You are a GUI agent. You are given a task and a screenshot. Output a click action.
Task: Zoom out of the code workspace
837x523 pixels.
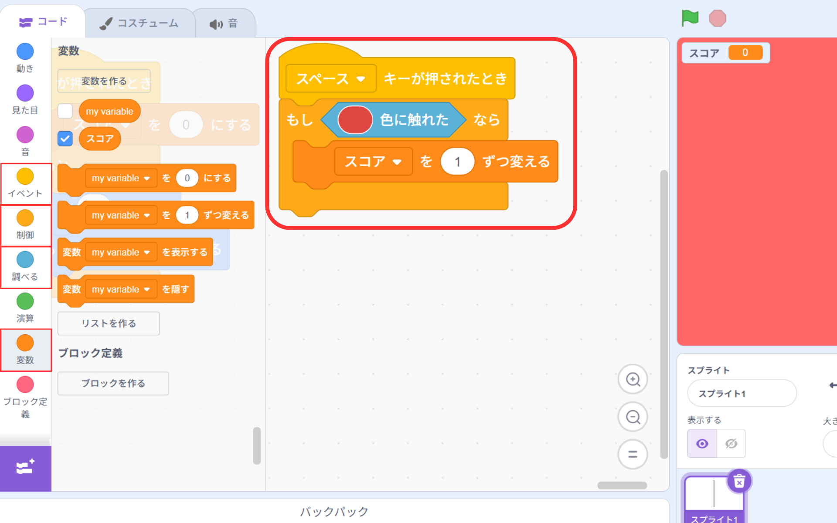(633, 417)
